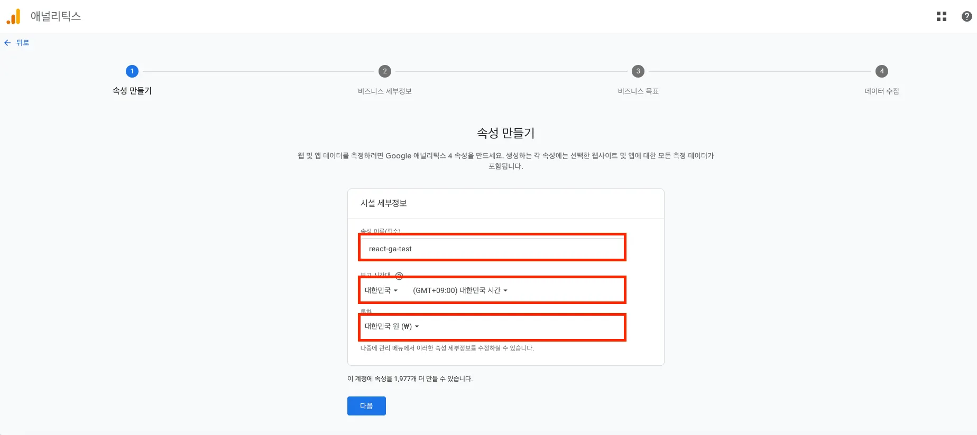The width and height of the screenshot is (977, 435).
Task: Click the 속성 만들기 page heading
Action: (x=506, y=133)
